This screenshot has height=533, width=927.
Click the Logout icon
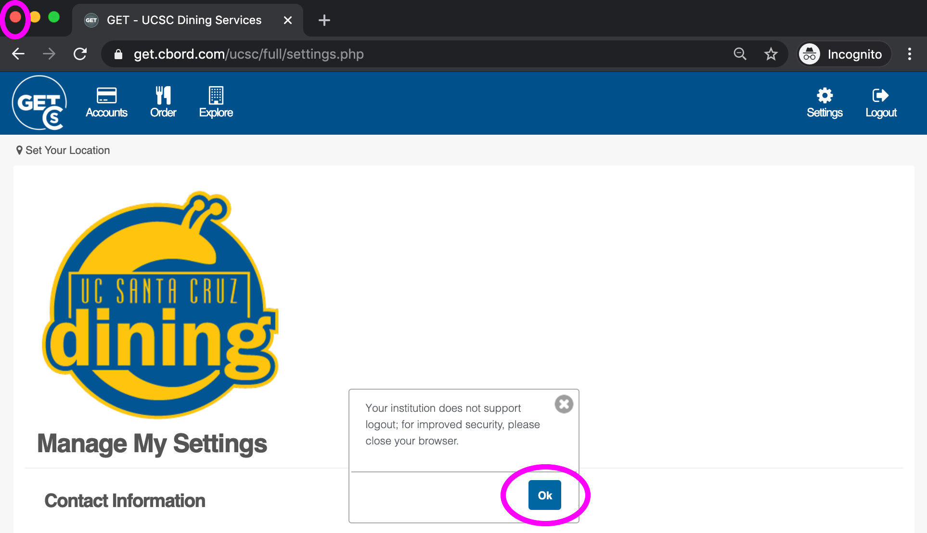pyautogui.click(x=881, y=102)
